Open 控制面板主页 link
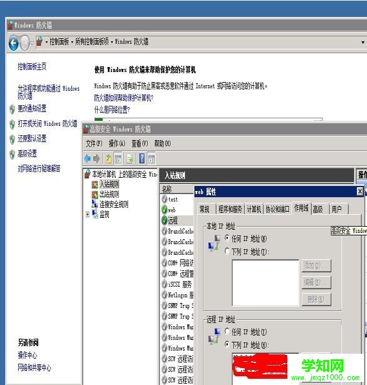 (x=32, y=66)
